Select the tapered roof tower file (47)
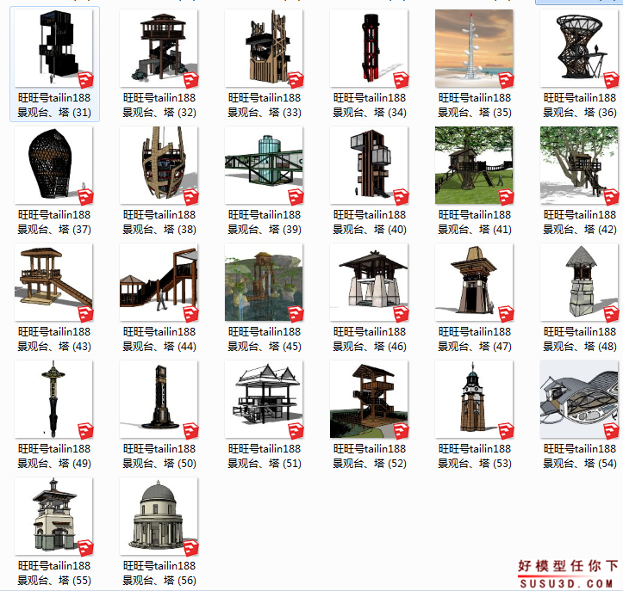The image size is (623, 591). (x=475, y=282)
